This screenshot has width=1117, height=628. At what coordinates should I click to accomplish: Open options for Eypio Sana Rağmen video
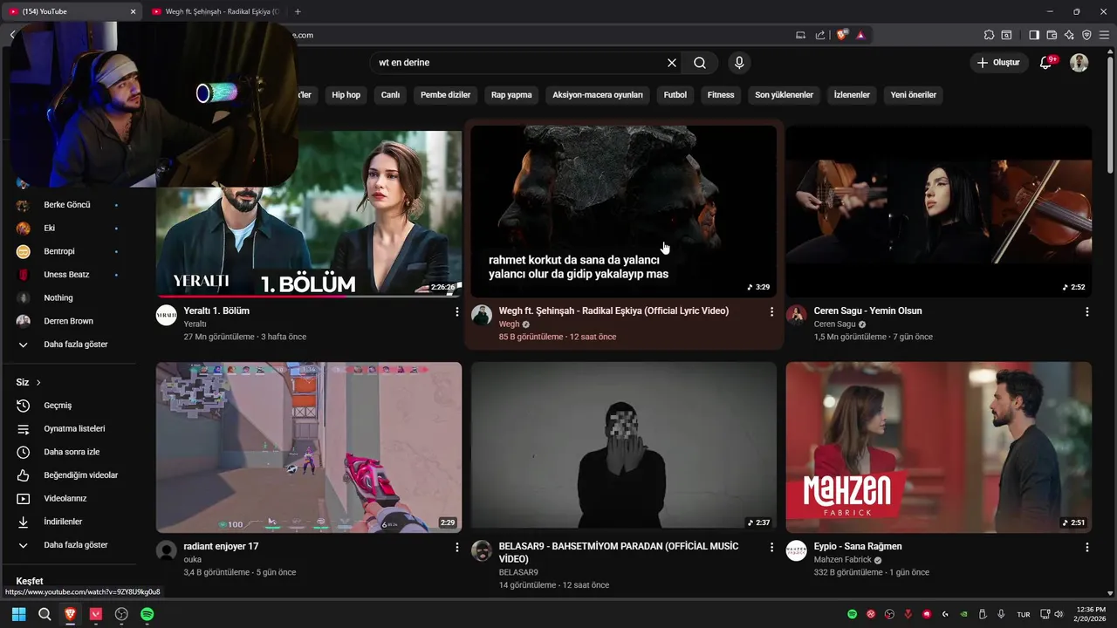[x=1086, y=547]
